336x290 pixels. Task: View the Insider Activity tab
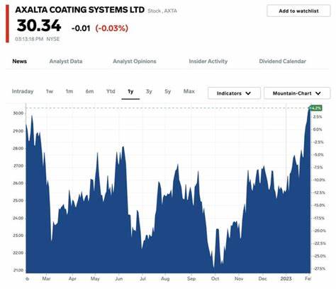(x=208, y=62)
